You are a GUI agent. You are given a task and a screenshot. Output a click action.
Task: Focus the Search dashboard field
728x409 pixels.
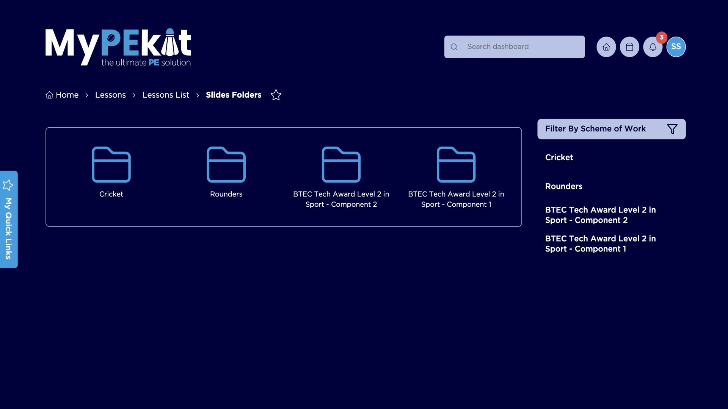coord(519,47)
